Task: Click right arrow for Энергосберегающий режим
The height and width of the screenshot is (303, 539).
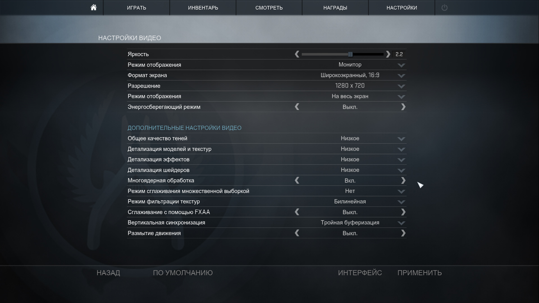Action: coord(403,107)
